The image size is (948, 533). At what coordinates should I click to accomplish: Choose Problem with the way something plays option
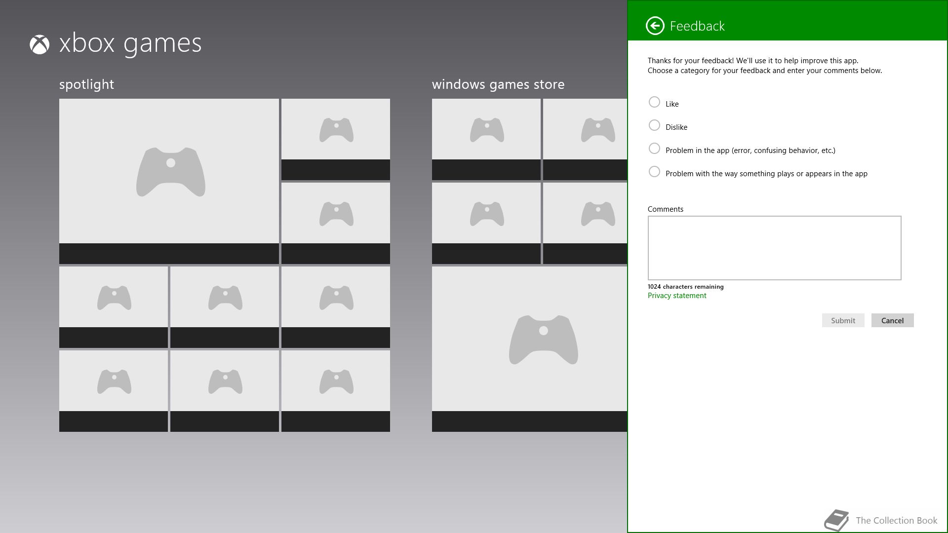[x=654, y=172]
